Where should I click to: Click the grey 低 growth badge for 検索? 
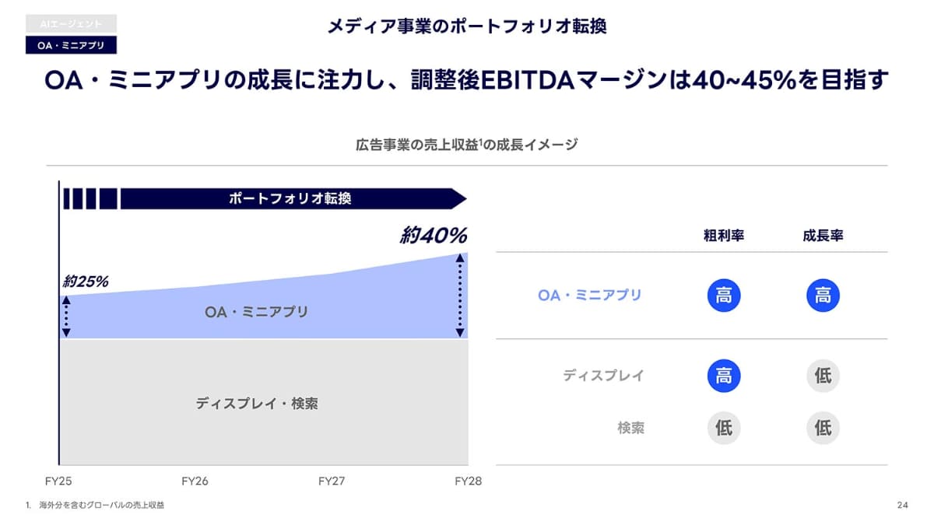(x=823, y=428)
